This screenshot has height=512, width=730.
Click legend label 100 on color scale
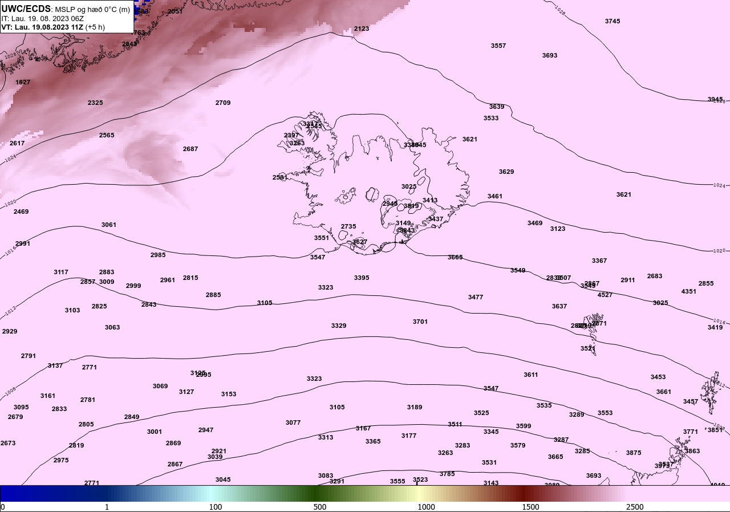[x=216, y=507]
